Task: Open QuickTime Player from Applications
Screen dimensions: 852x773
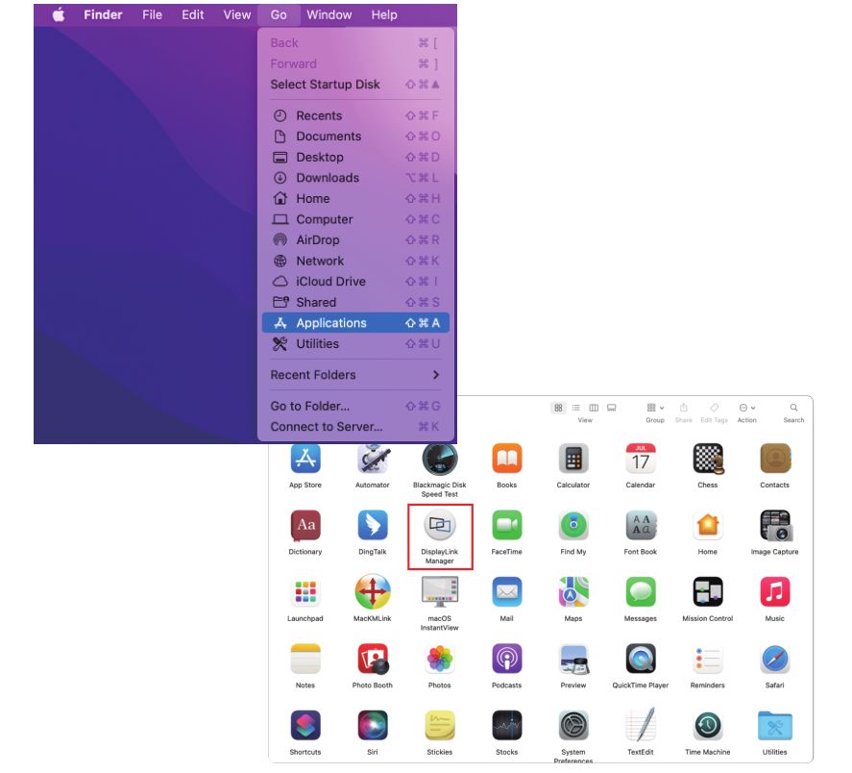Action: (x=641, y=659)
